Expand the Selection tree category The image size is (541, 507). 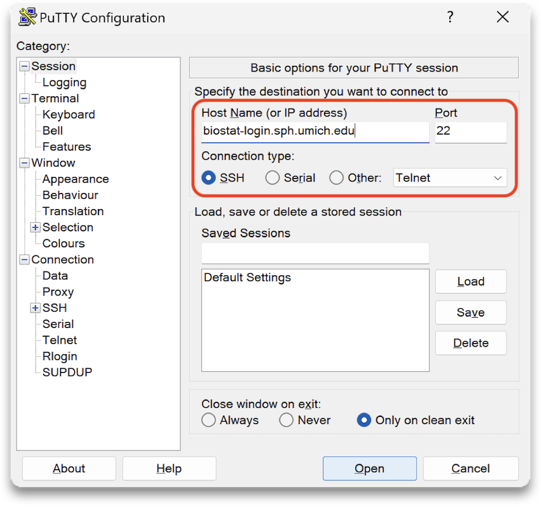[35, 227]
